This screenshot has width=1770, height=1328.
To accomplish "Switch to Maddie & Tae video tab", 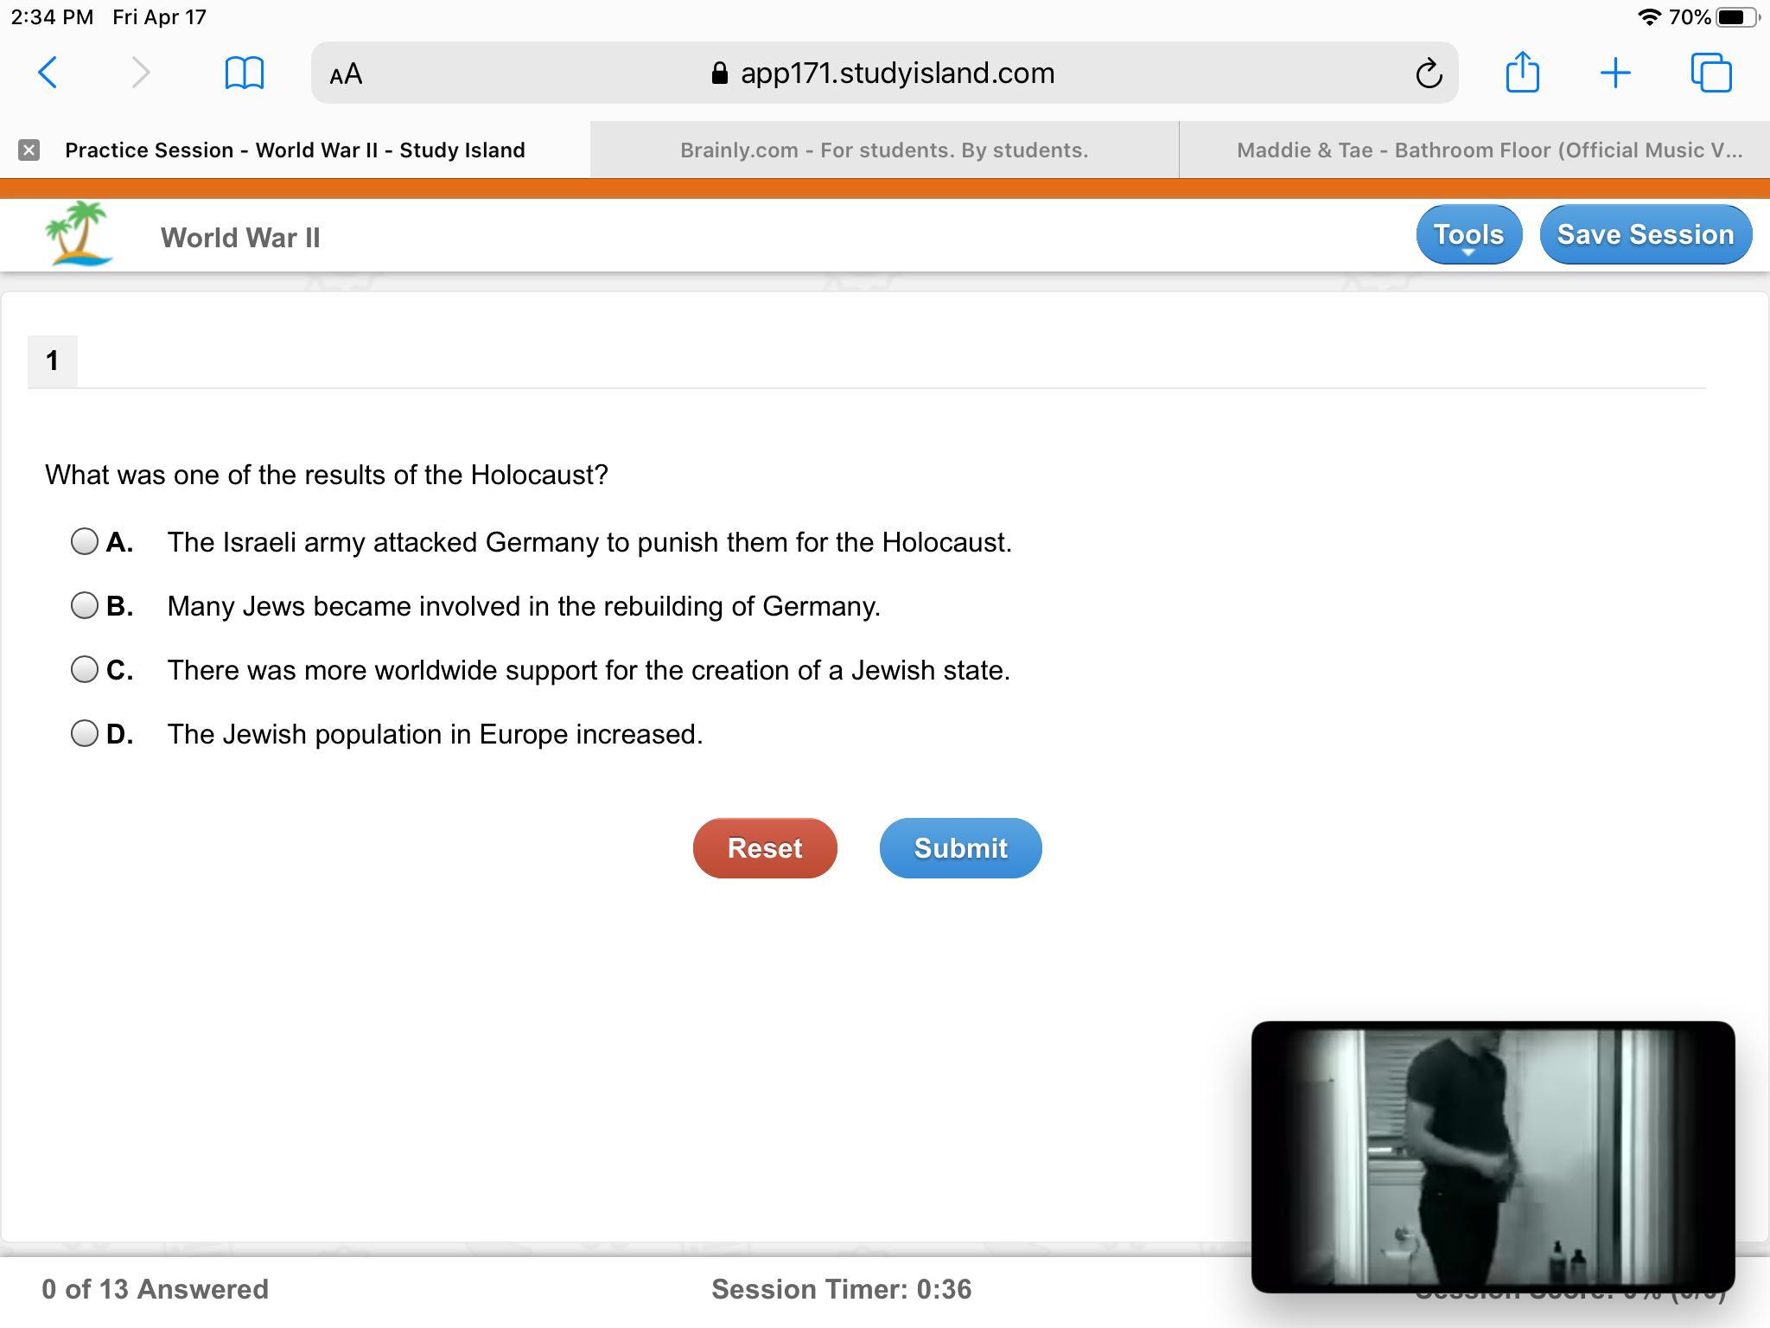I will pos(1488,150).
